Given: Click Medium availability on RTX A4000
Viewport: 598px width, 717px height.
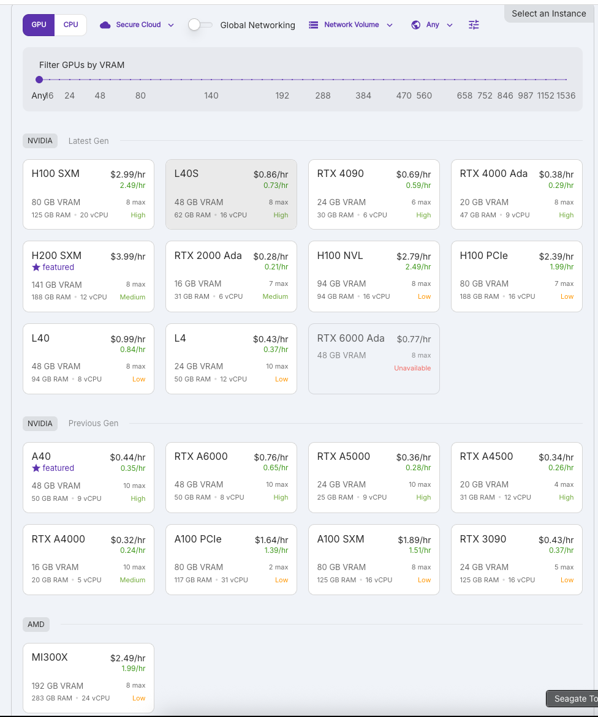Looking at the screenshot, I should point(133,580).
